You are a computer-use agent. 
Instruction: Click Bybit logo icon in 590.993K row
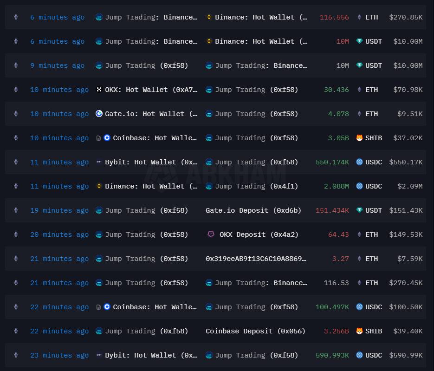pyautogui.click(x=99, y=355)
